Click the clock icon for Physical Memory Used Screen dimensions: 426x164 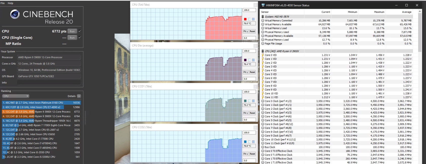pos(263,32)
